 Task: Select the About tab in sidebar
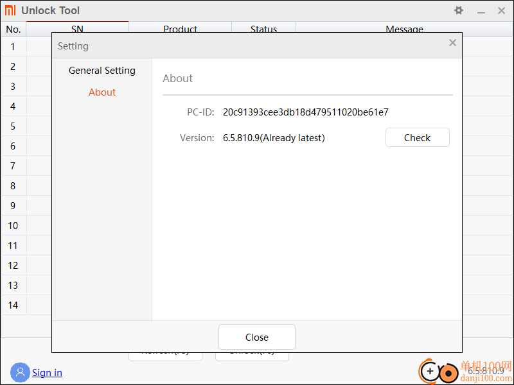(102, 92)
